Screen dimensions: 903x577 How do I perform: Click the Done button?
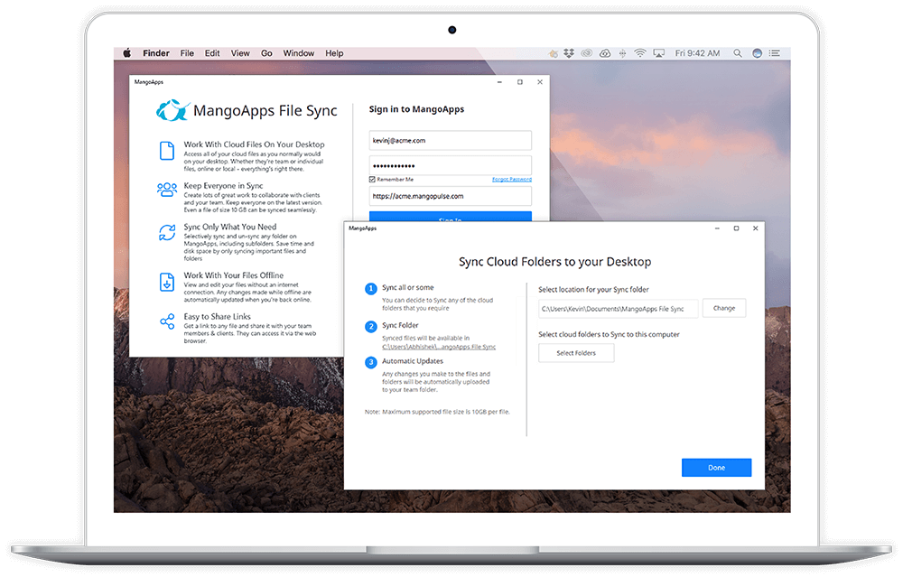(x=716, y=468)
